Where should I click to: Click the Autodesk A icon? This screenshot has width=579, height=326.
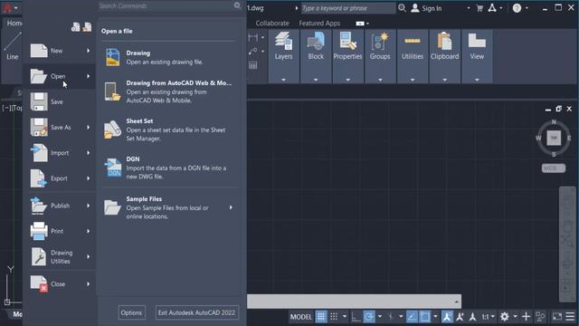492,8
